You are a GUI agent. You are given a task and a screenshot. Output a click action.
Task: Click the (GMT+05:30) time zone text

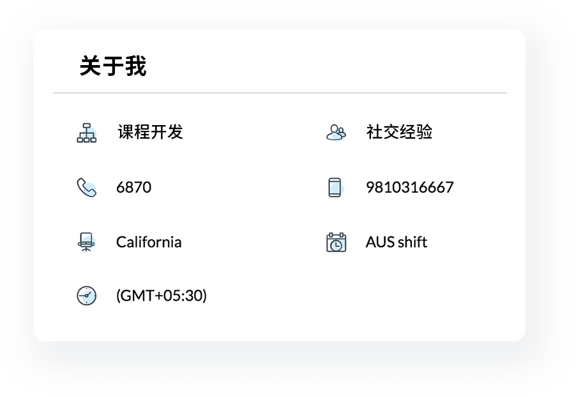coord(162,296)
